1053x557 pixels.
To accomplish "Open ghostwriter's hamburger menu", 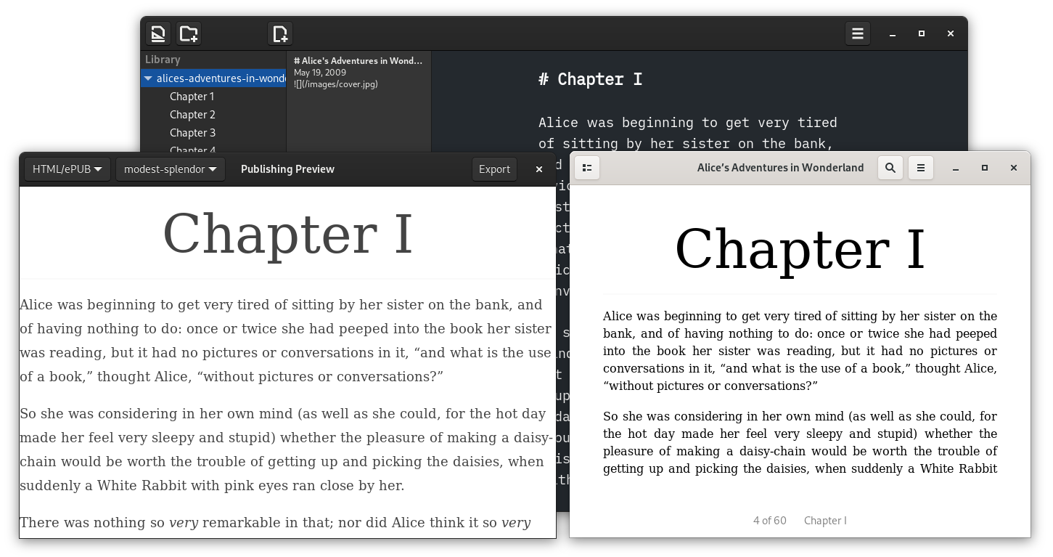I will click(857, 33).
